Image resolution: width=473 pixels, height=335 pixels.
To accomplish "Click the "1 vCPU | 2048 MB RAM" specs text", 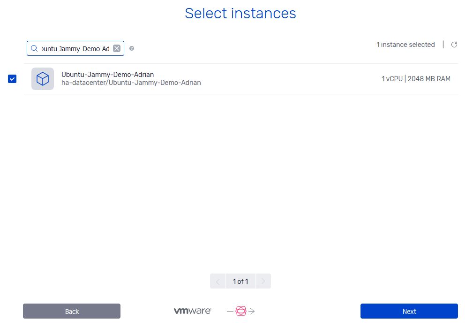I will click(416, 79).
